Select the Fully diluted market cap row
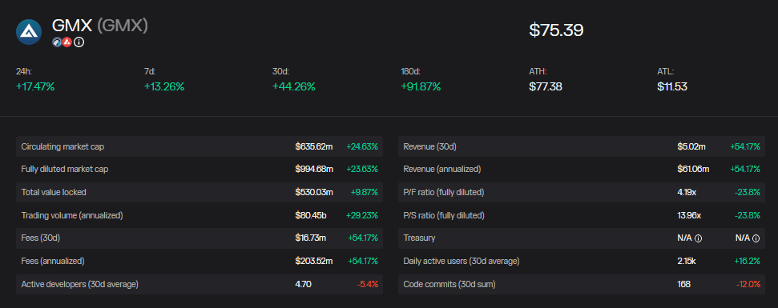Viewport: 778px width, 308px height. 200,170
